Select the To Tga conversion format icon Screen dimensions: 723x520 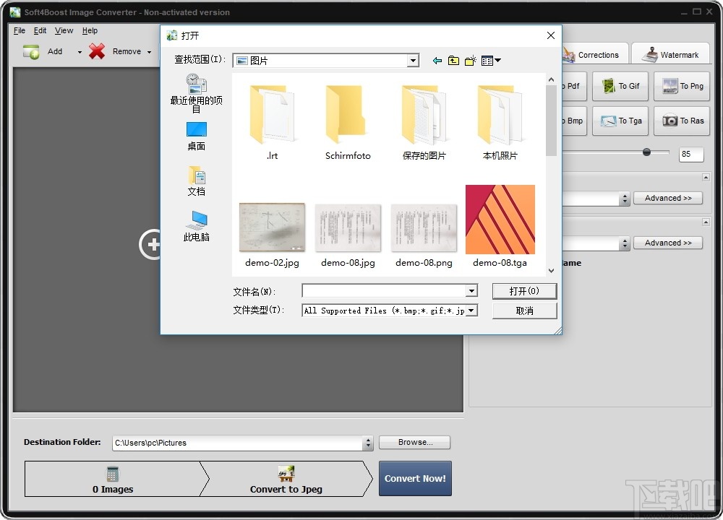pyautogui.click(x=620, y=121)
